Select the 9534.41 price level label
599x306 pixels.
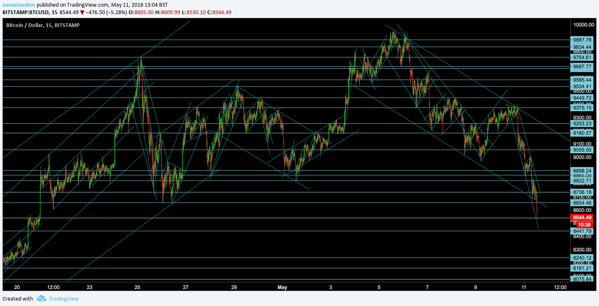[x=582, y=87]
